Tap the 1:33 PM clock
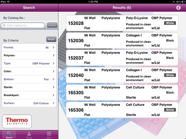Image resolution: width=186 pixels, height=139 pixels. (93, 2)
